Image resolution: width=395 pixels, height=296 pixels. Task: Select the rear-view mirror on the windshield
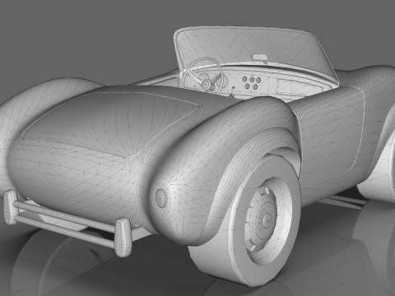[x=260, y=58]
